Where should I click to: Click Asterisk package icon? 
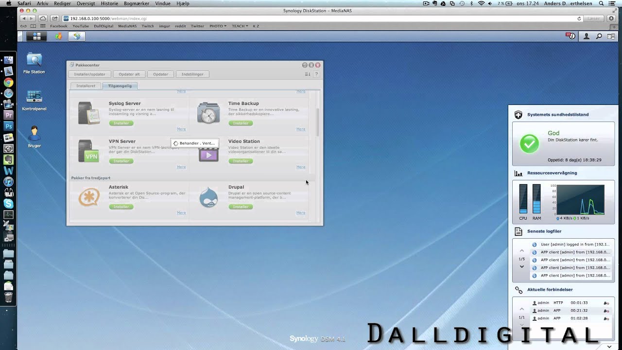[89, 197]
